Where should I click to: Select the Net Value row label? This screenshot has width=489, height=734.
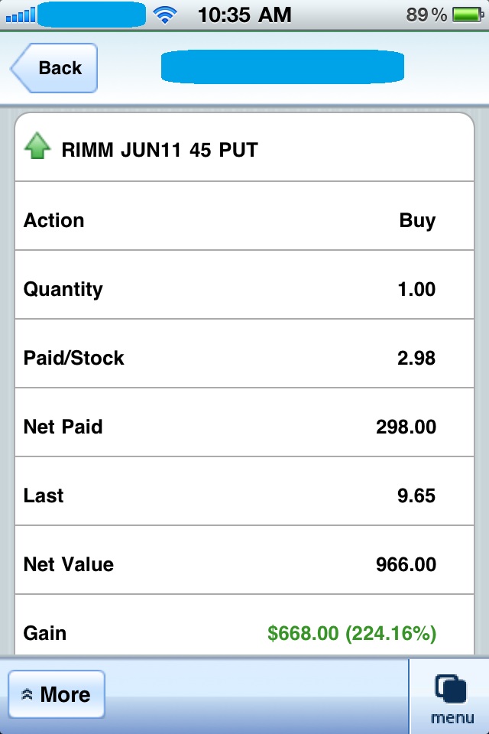[68, 564]
